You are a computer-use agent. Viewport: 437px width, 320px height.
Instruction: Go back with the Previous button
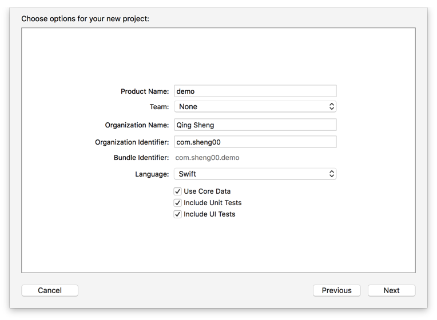pos(336,290)
